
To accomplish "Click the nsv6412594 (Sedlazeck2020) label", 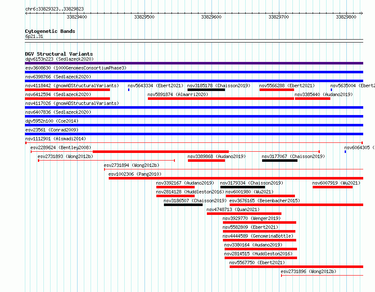I will (58, 94).
